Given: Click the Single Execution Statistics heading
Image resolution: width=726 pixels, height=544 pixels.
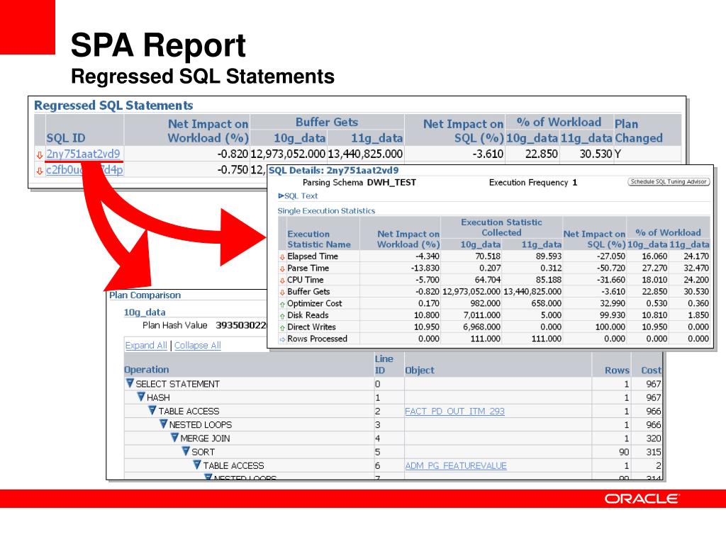Looking at the screenshot, I should (326, 210).
